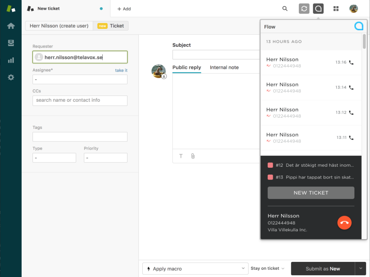Open the Reporting bar chart icon
The width and height of the screenshot is (370, 277).
coord(11,60)
